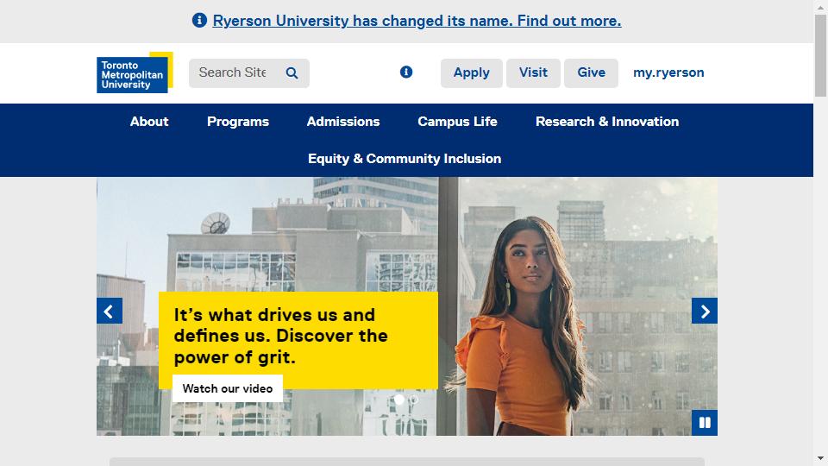The height and width of the screenshot is (466, 828).
Task: Go to the next carousel slide
Action: (x=705, y=312)
